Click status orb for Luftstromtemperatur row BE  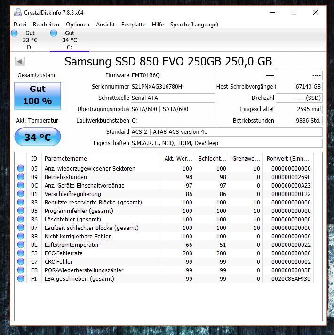(x=21, y=245)
